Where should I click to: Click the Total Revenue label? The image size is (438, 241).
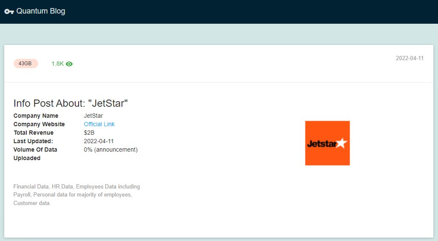tap(34, 133)
